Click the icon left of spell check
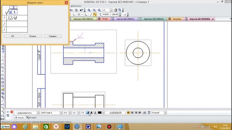 click(145, 113)
